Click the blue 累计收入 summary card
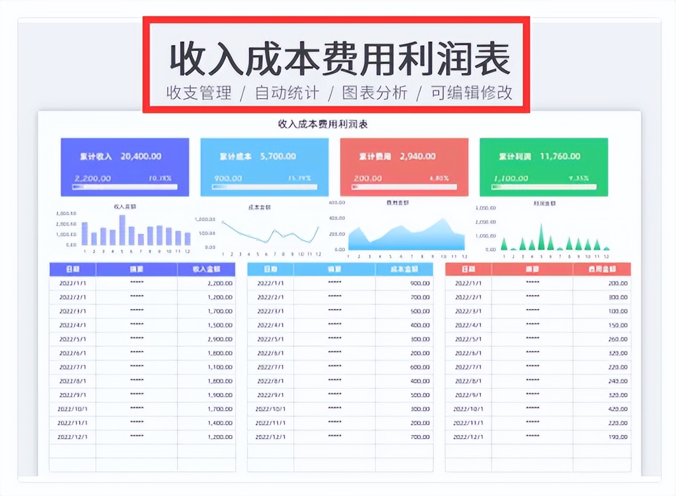 click(x=124, y=167)
